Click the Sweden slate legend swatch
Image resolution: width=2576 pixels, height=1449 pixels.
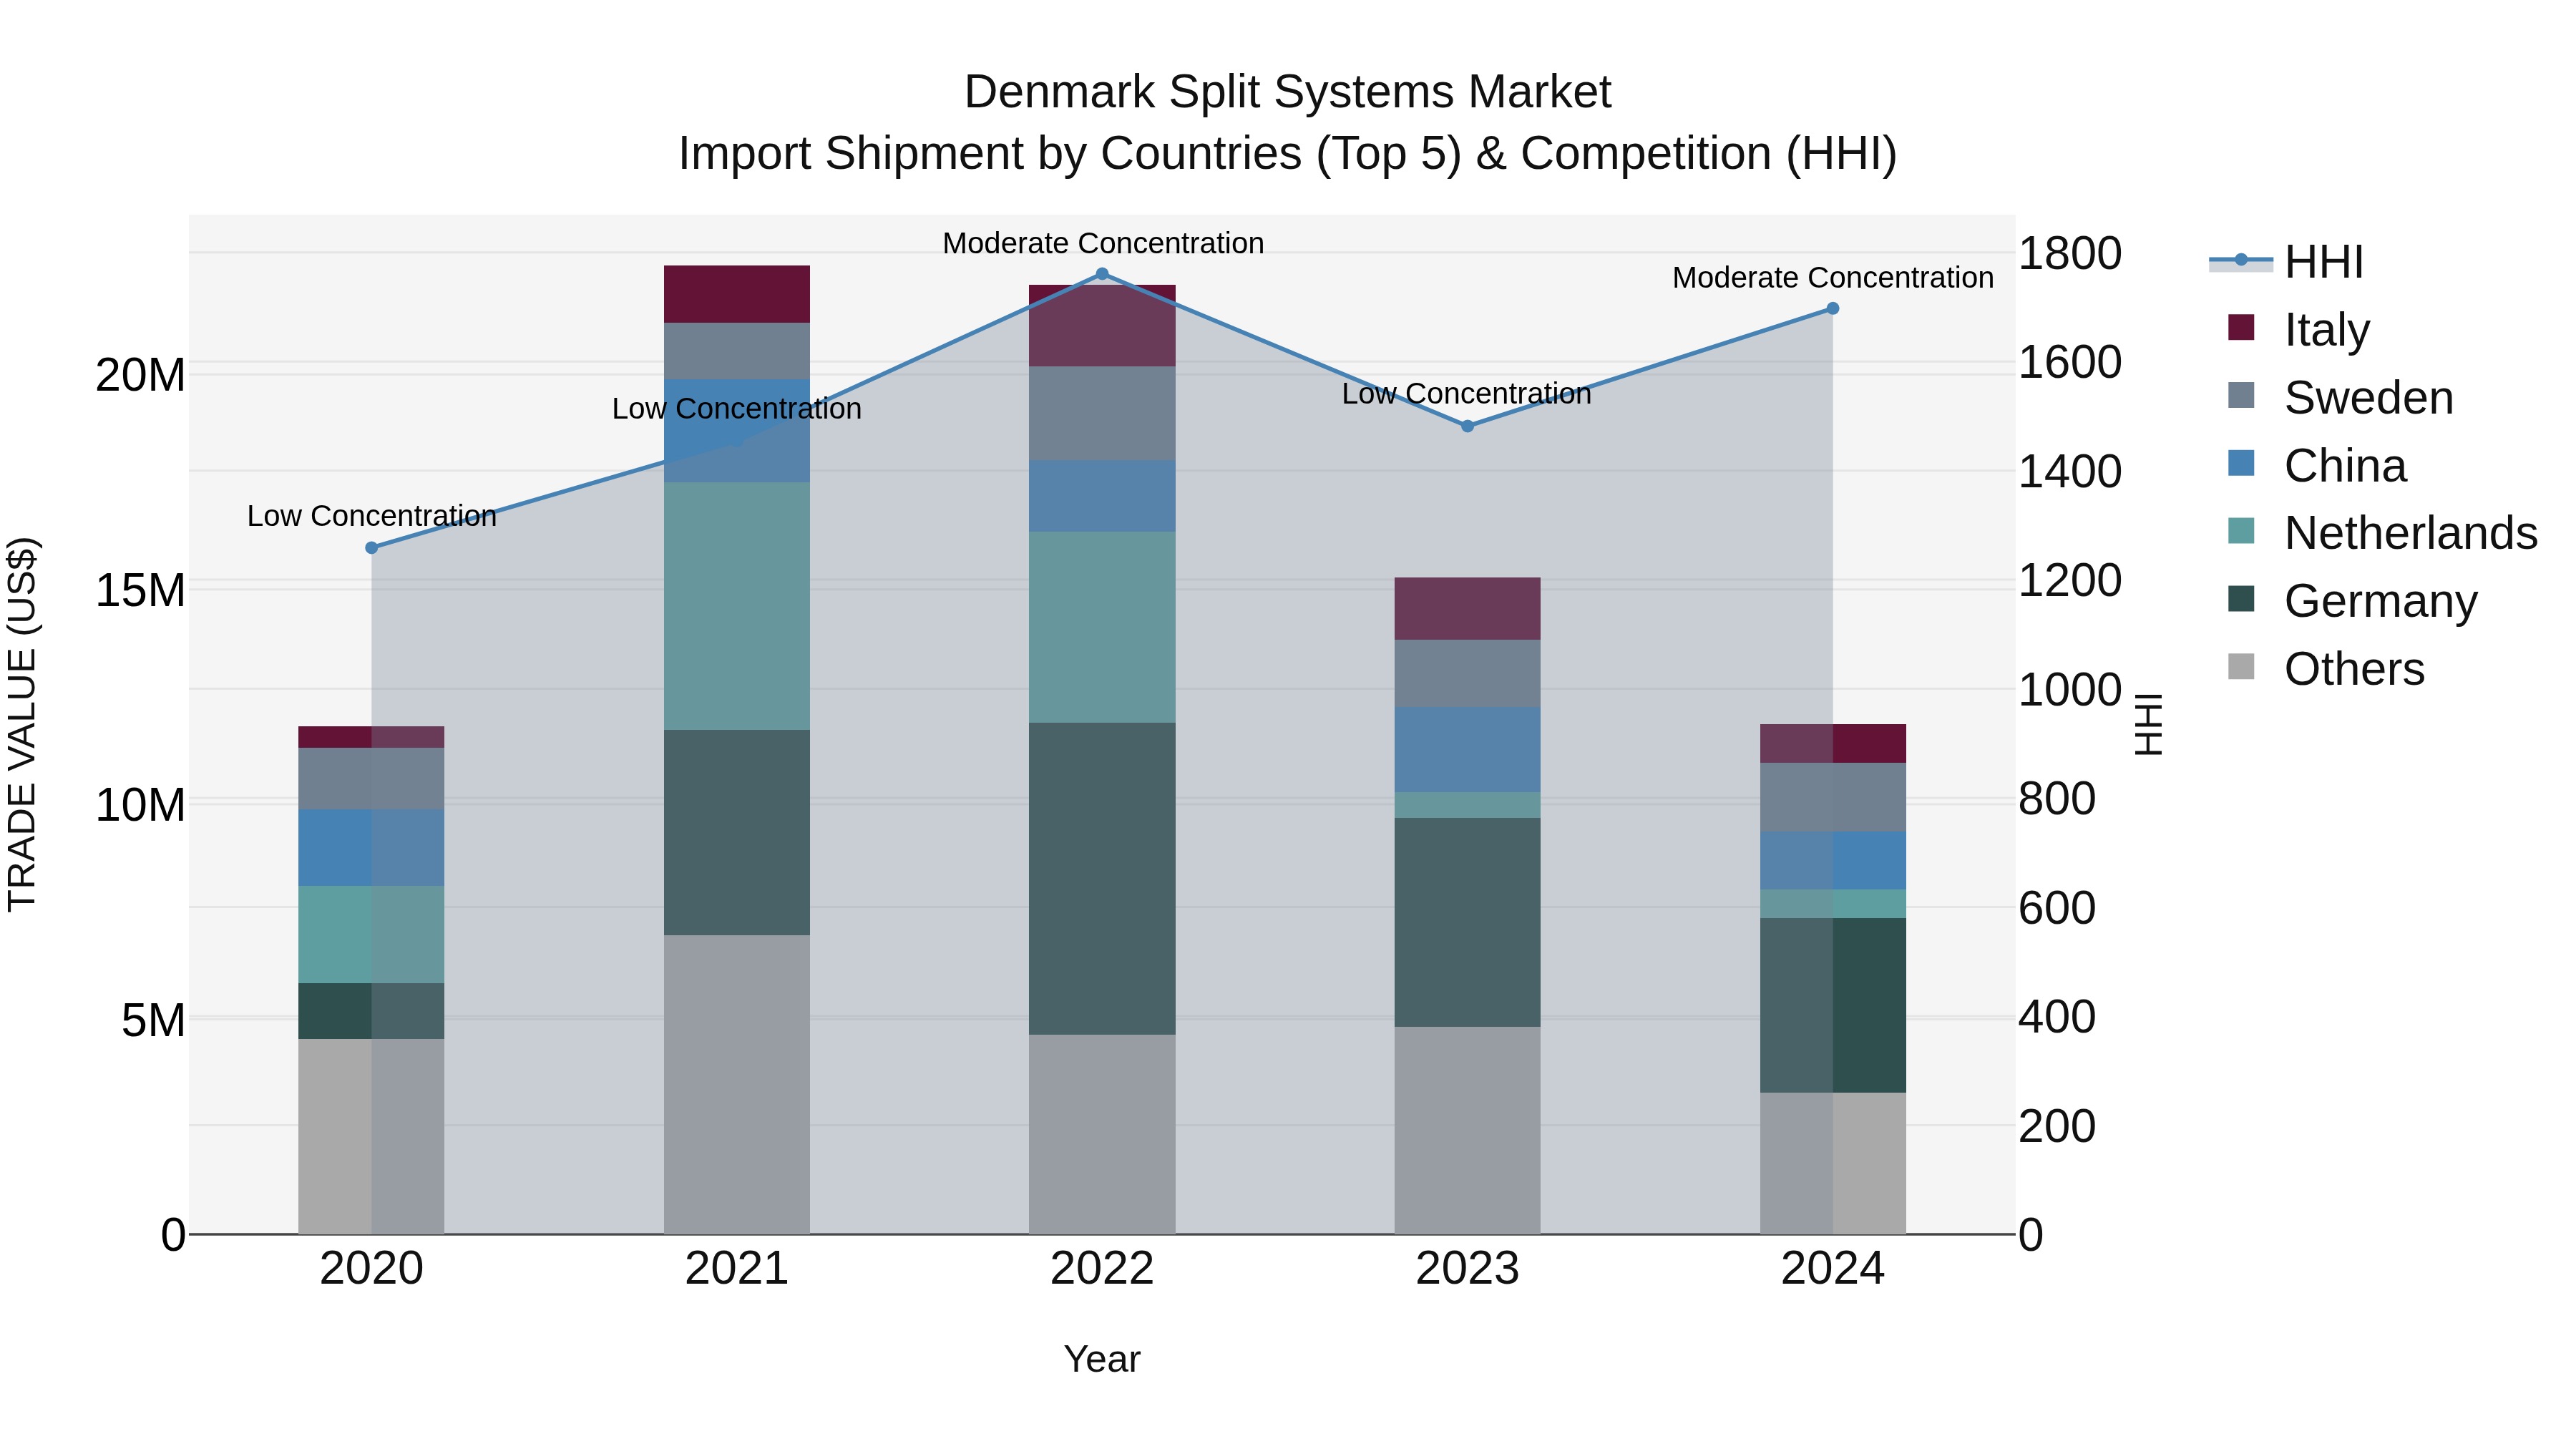tap(2241, 395)
